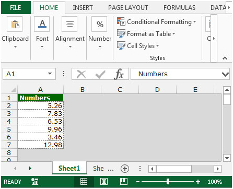This screenshot has width=233, height=189.
Task: Click vertical scrollbar down arrow
Action: 227,158
